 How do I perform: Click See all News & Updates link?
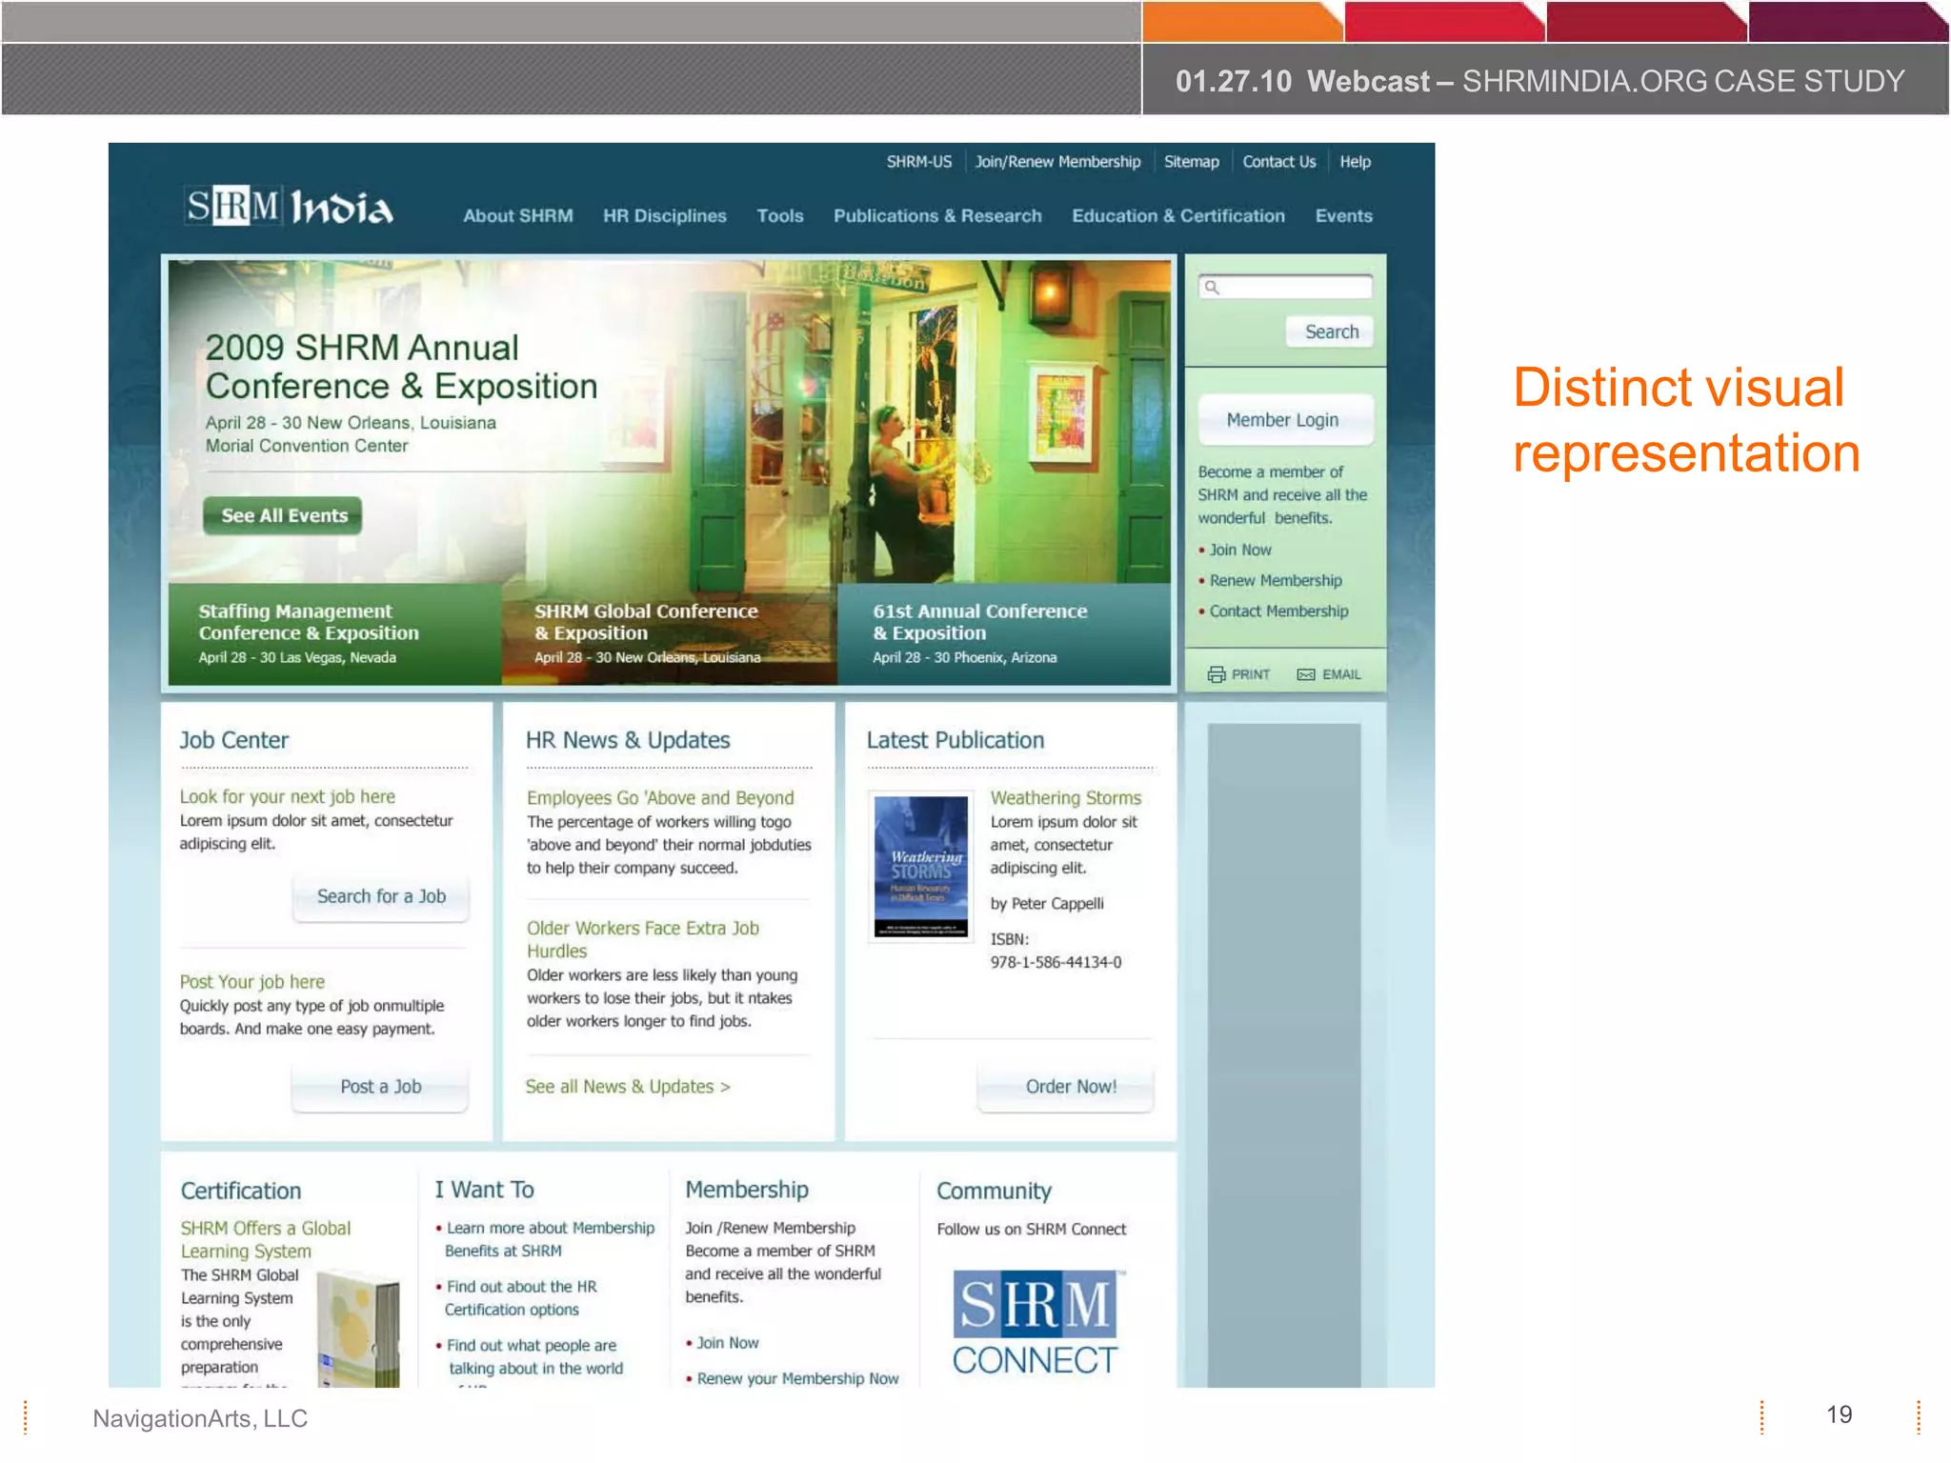[x=628, y=1086]
